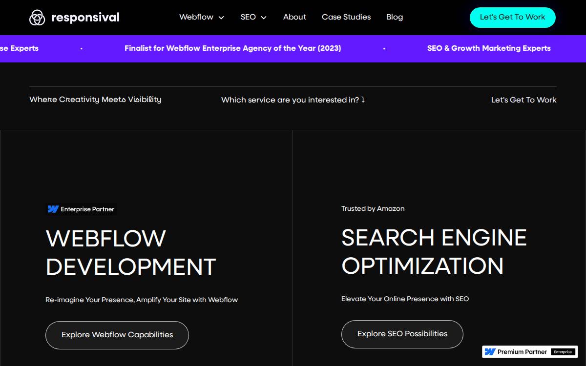The image size is (586, 366).
Task: Expand the Webflow menu chevron
Action: point(221,18)
